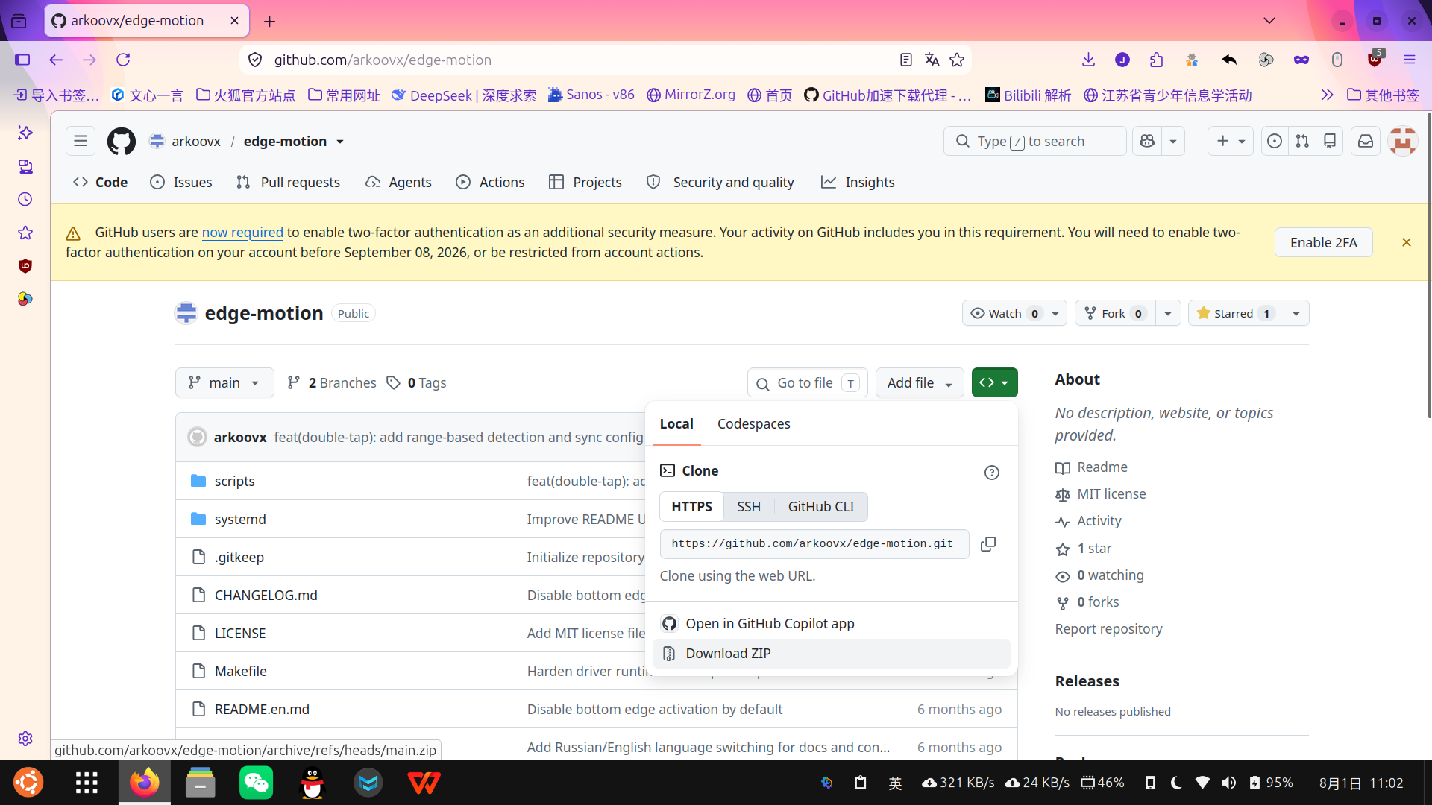Switch to the Pull requests tab

[288, 182]
